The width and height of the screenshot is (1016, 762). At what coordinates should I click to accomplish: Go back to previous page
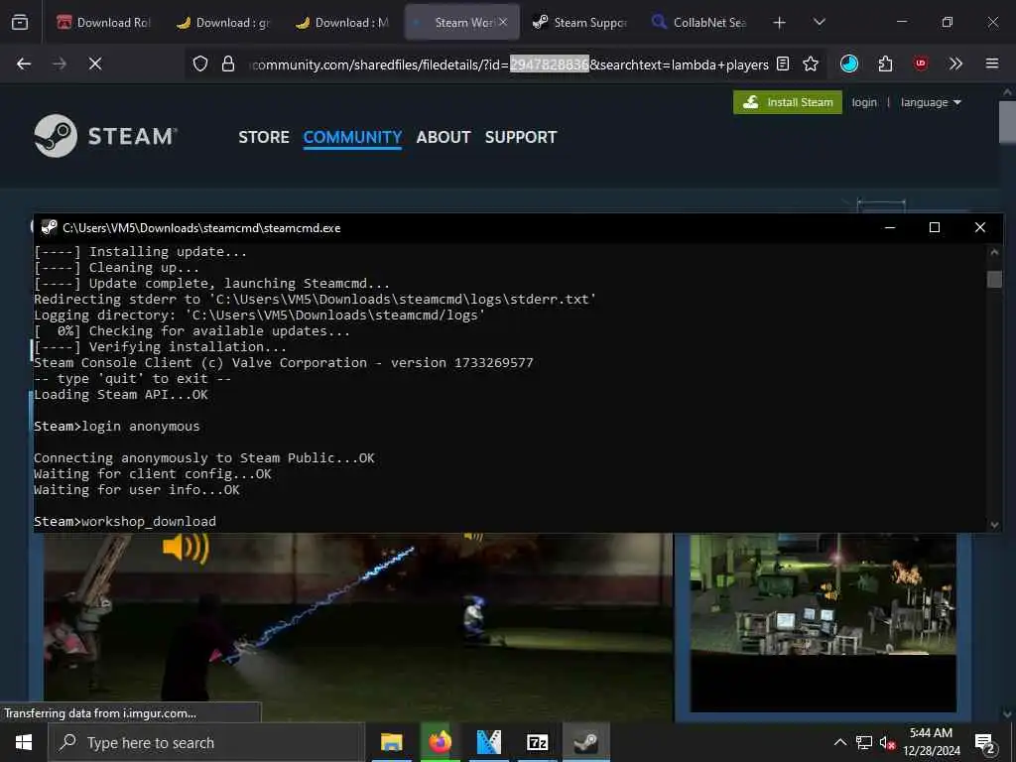pos(24,63)
